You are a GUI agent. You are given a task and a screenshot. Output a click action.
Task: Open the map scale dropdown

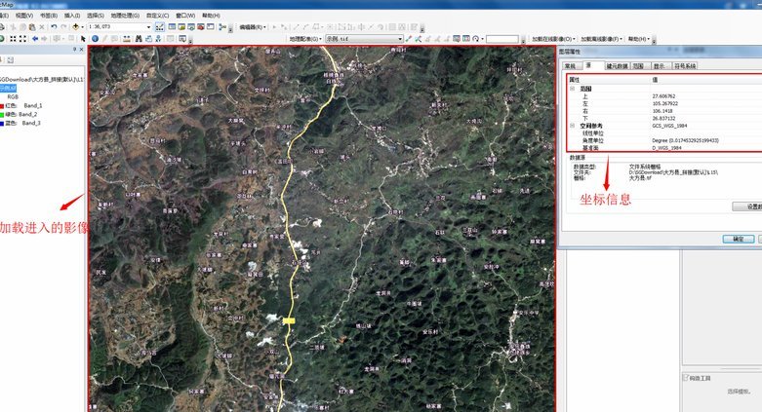[x=148, y=27]
